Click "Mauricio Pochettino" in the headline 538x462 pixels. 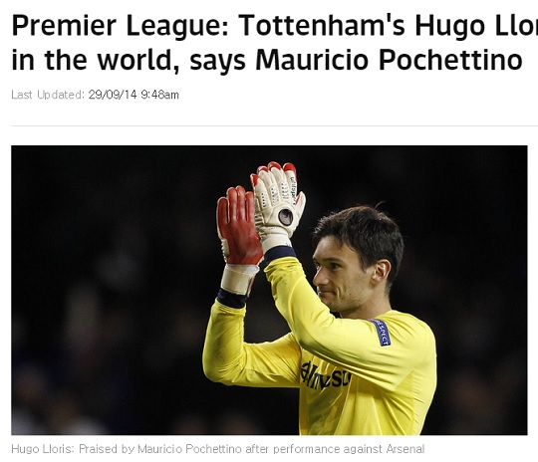[389, 60]
